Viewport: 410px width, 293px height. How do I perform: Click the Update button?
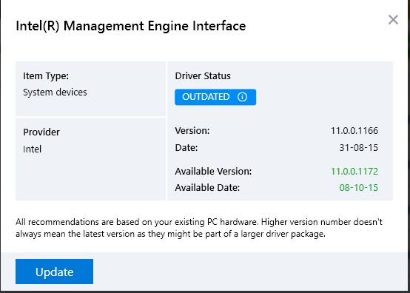point(54,272)
